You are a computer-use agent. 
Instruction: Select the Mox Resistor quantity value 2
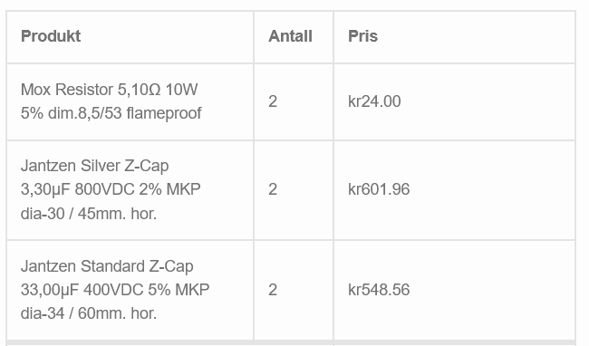tap(273, 101)
